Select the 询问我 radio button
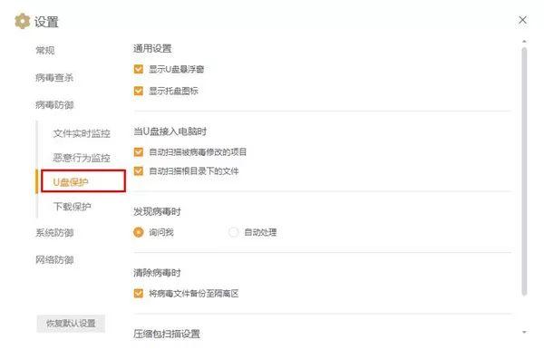Screen dimensions: 544x350 click(x=139, y=232)
